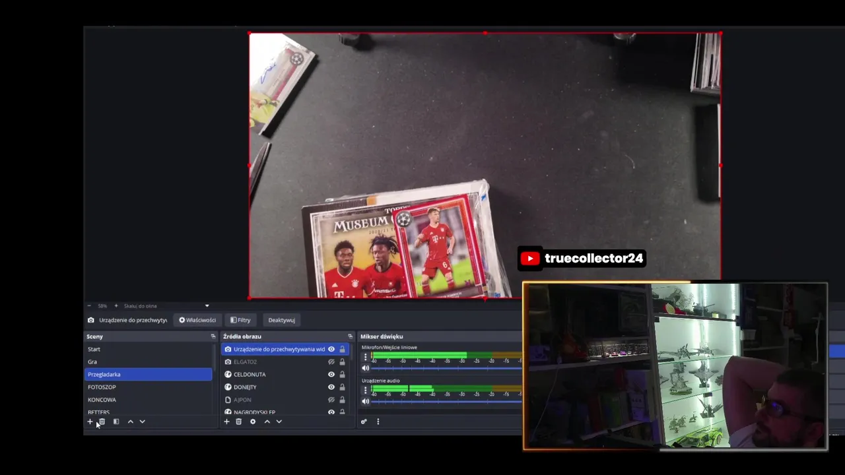Image resolution: width=845 pixels, height=475 pixels.
Task: Select the BETTERS scene
Action: click(x=148, y=412)
